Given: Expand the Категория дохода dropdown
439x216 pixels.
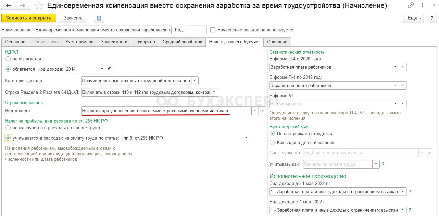Looking at the screenshot, I should (195, 81).
